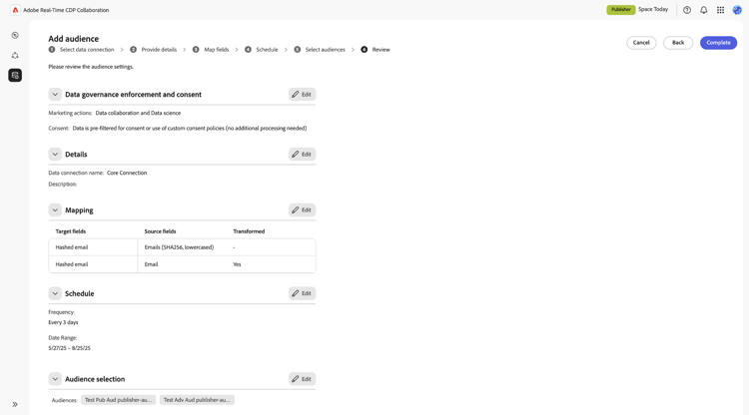This screenshot has height=415, width=749.
Task: Open the second left sidebar icon
Action: [x=15, y=55]
